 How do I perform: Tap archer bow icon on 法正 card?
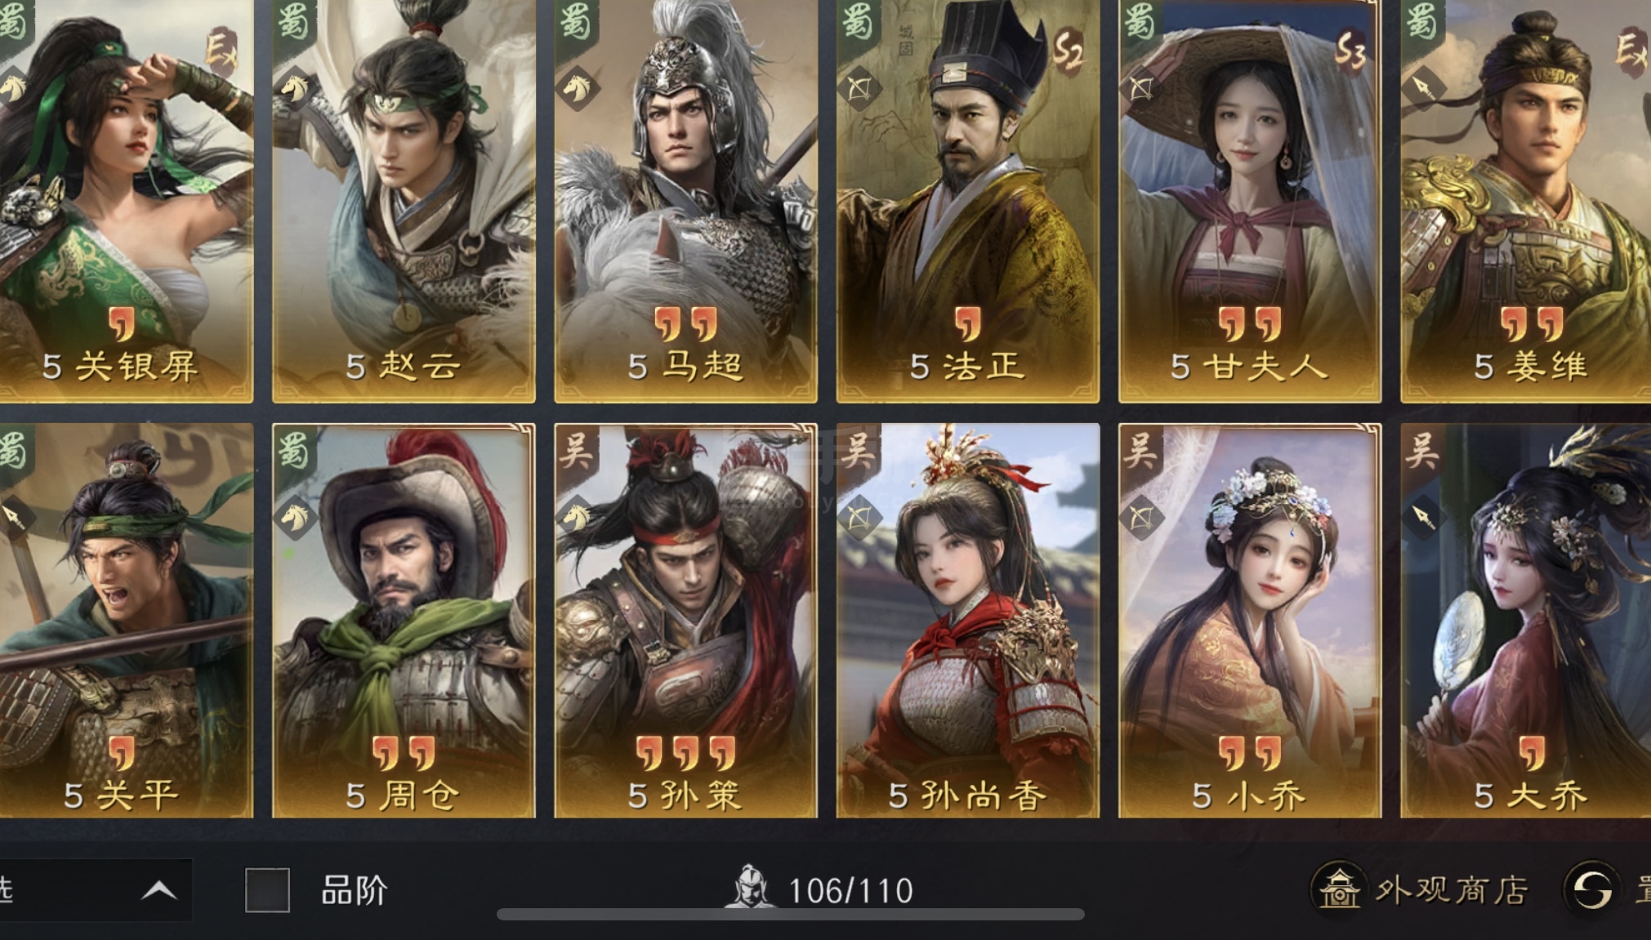(x=859, y=88)
